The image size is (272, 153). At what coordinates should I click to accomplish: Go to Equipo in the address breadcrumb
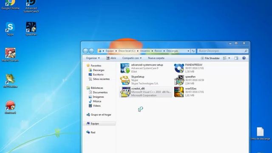click(110, 51)
